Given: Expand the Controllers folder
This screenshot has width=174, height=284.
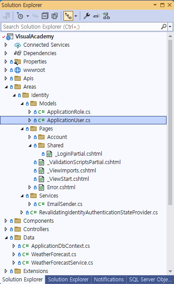Looking at the screenshot, I should [6, 229].
